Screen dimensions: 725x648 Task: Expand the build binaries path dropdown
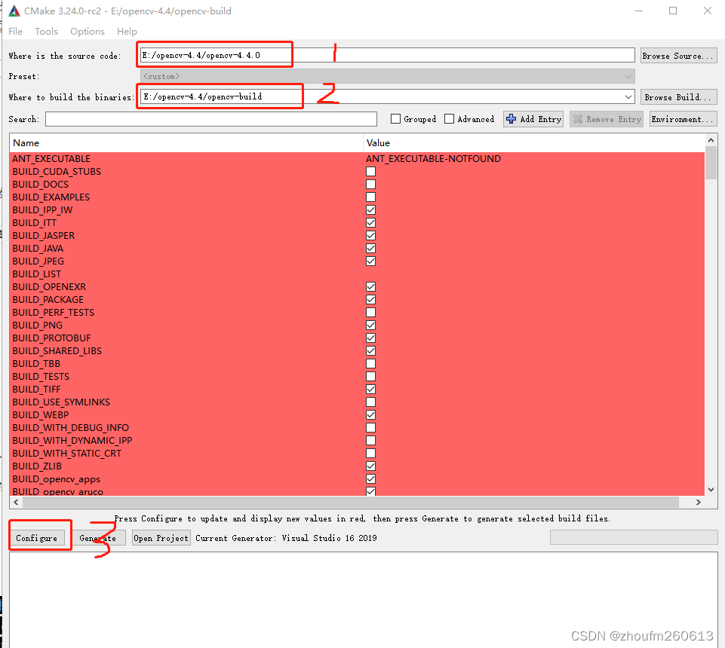(628, 97)
